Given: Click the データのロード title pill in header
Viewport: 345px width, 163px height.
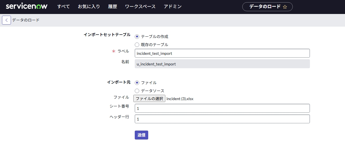Looking at the screenshot, I should (x=265, y=7).
